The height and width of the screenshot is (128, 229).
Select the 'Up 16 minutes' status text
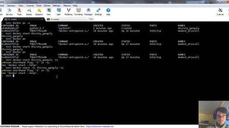click(x=131, y=31)
